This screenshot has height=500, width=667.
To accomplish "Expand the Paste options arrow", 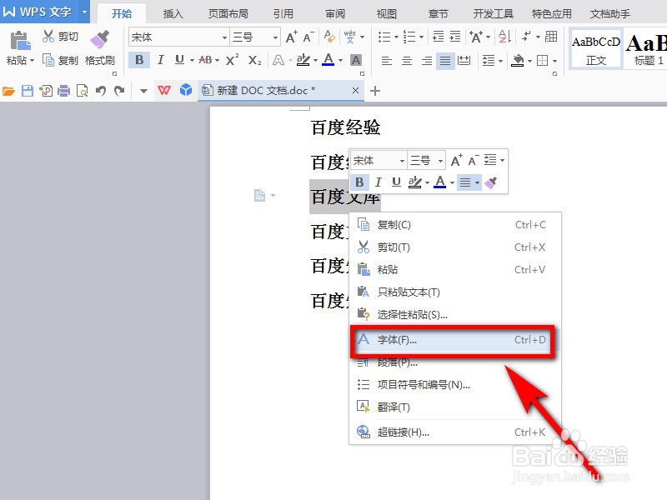I will [x=32, y=60].
